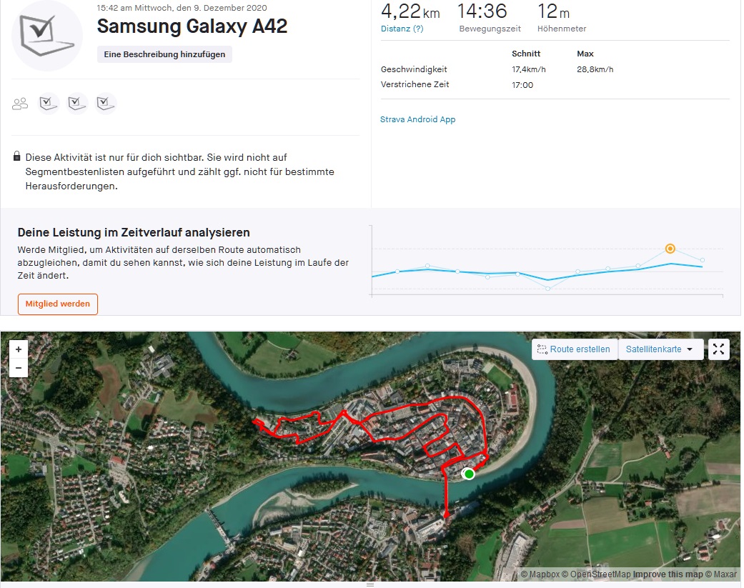Click Eine Beschreibung hinzufügen button
This screenshot has height=588, width=744.
[x=164, y=54]
